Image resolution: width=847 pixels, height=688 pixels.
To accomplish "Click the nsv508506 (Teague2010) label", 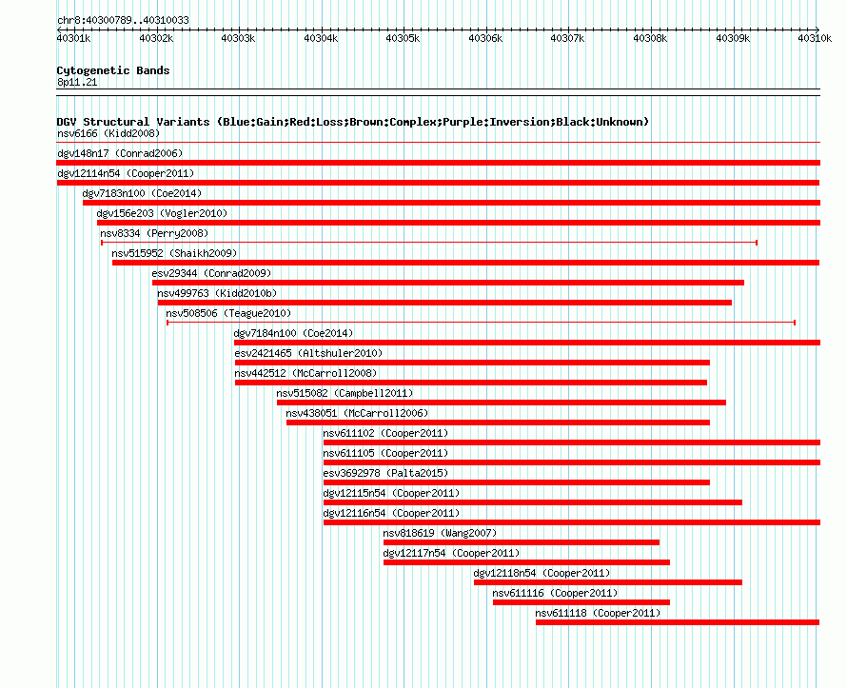I will tap(228, 313).
